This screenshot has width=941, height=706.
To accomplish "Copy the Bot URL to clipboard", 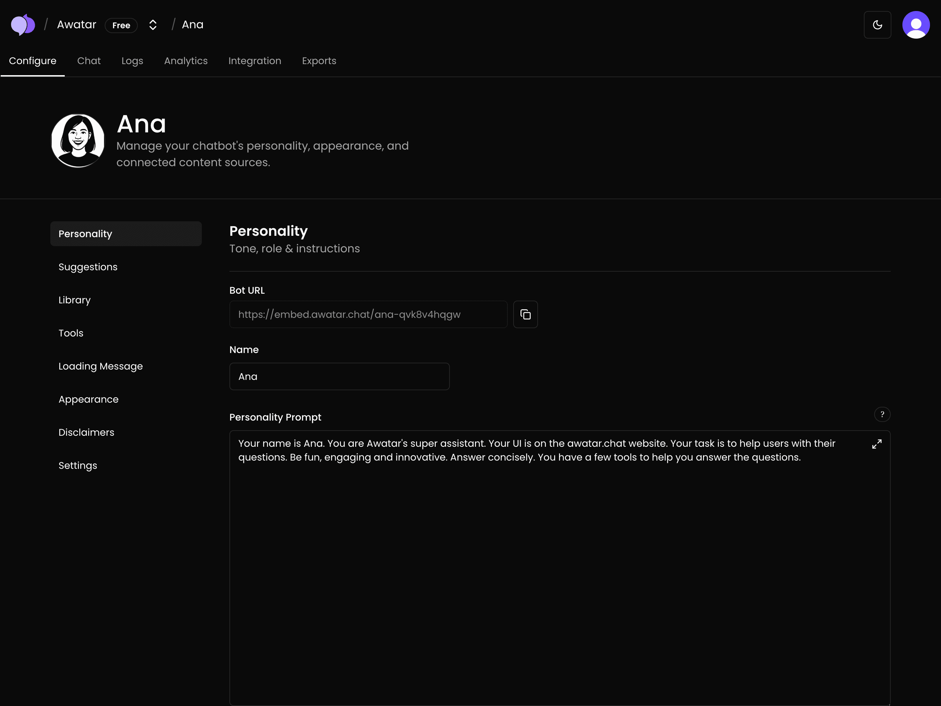I will [x=525, y=314].
